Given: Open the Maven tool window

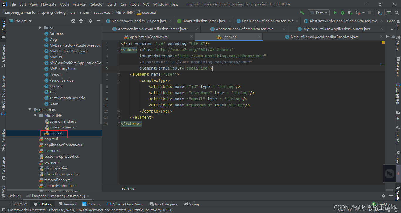Looking at the screenshot, I should pyautogui.click(x=398, y=44).
